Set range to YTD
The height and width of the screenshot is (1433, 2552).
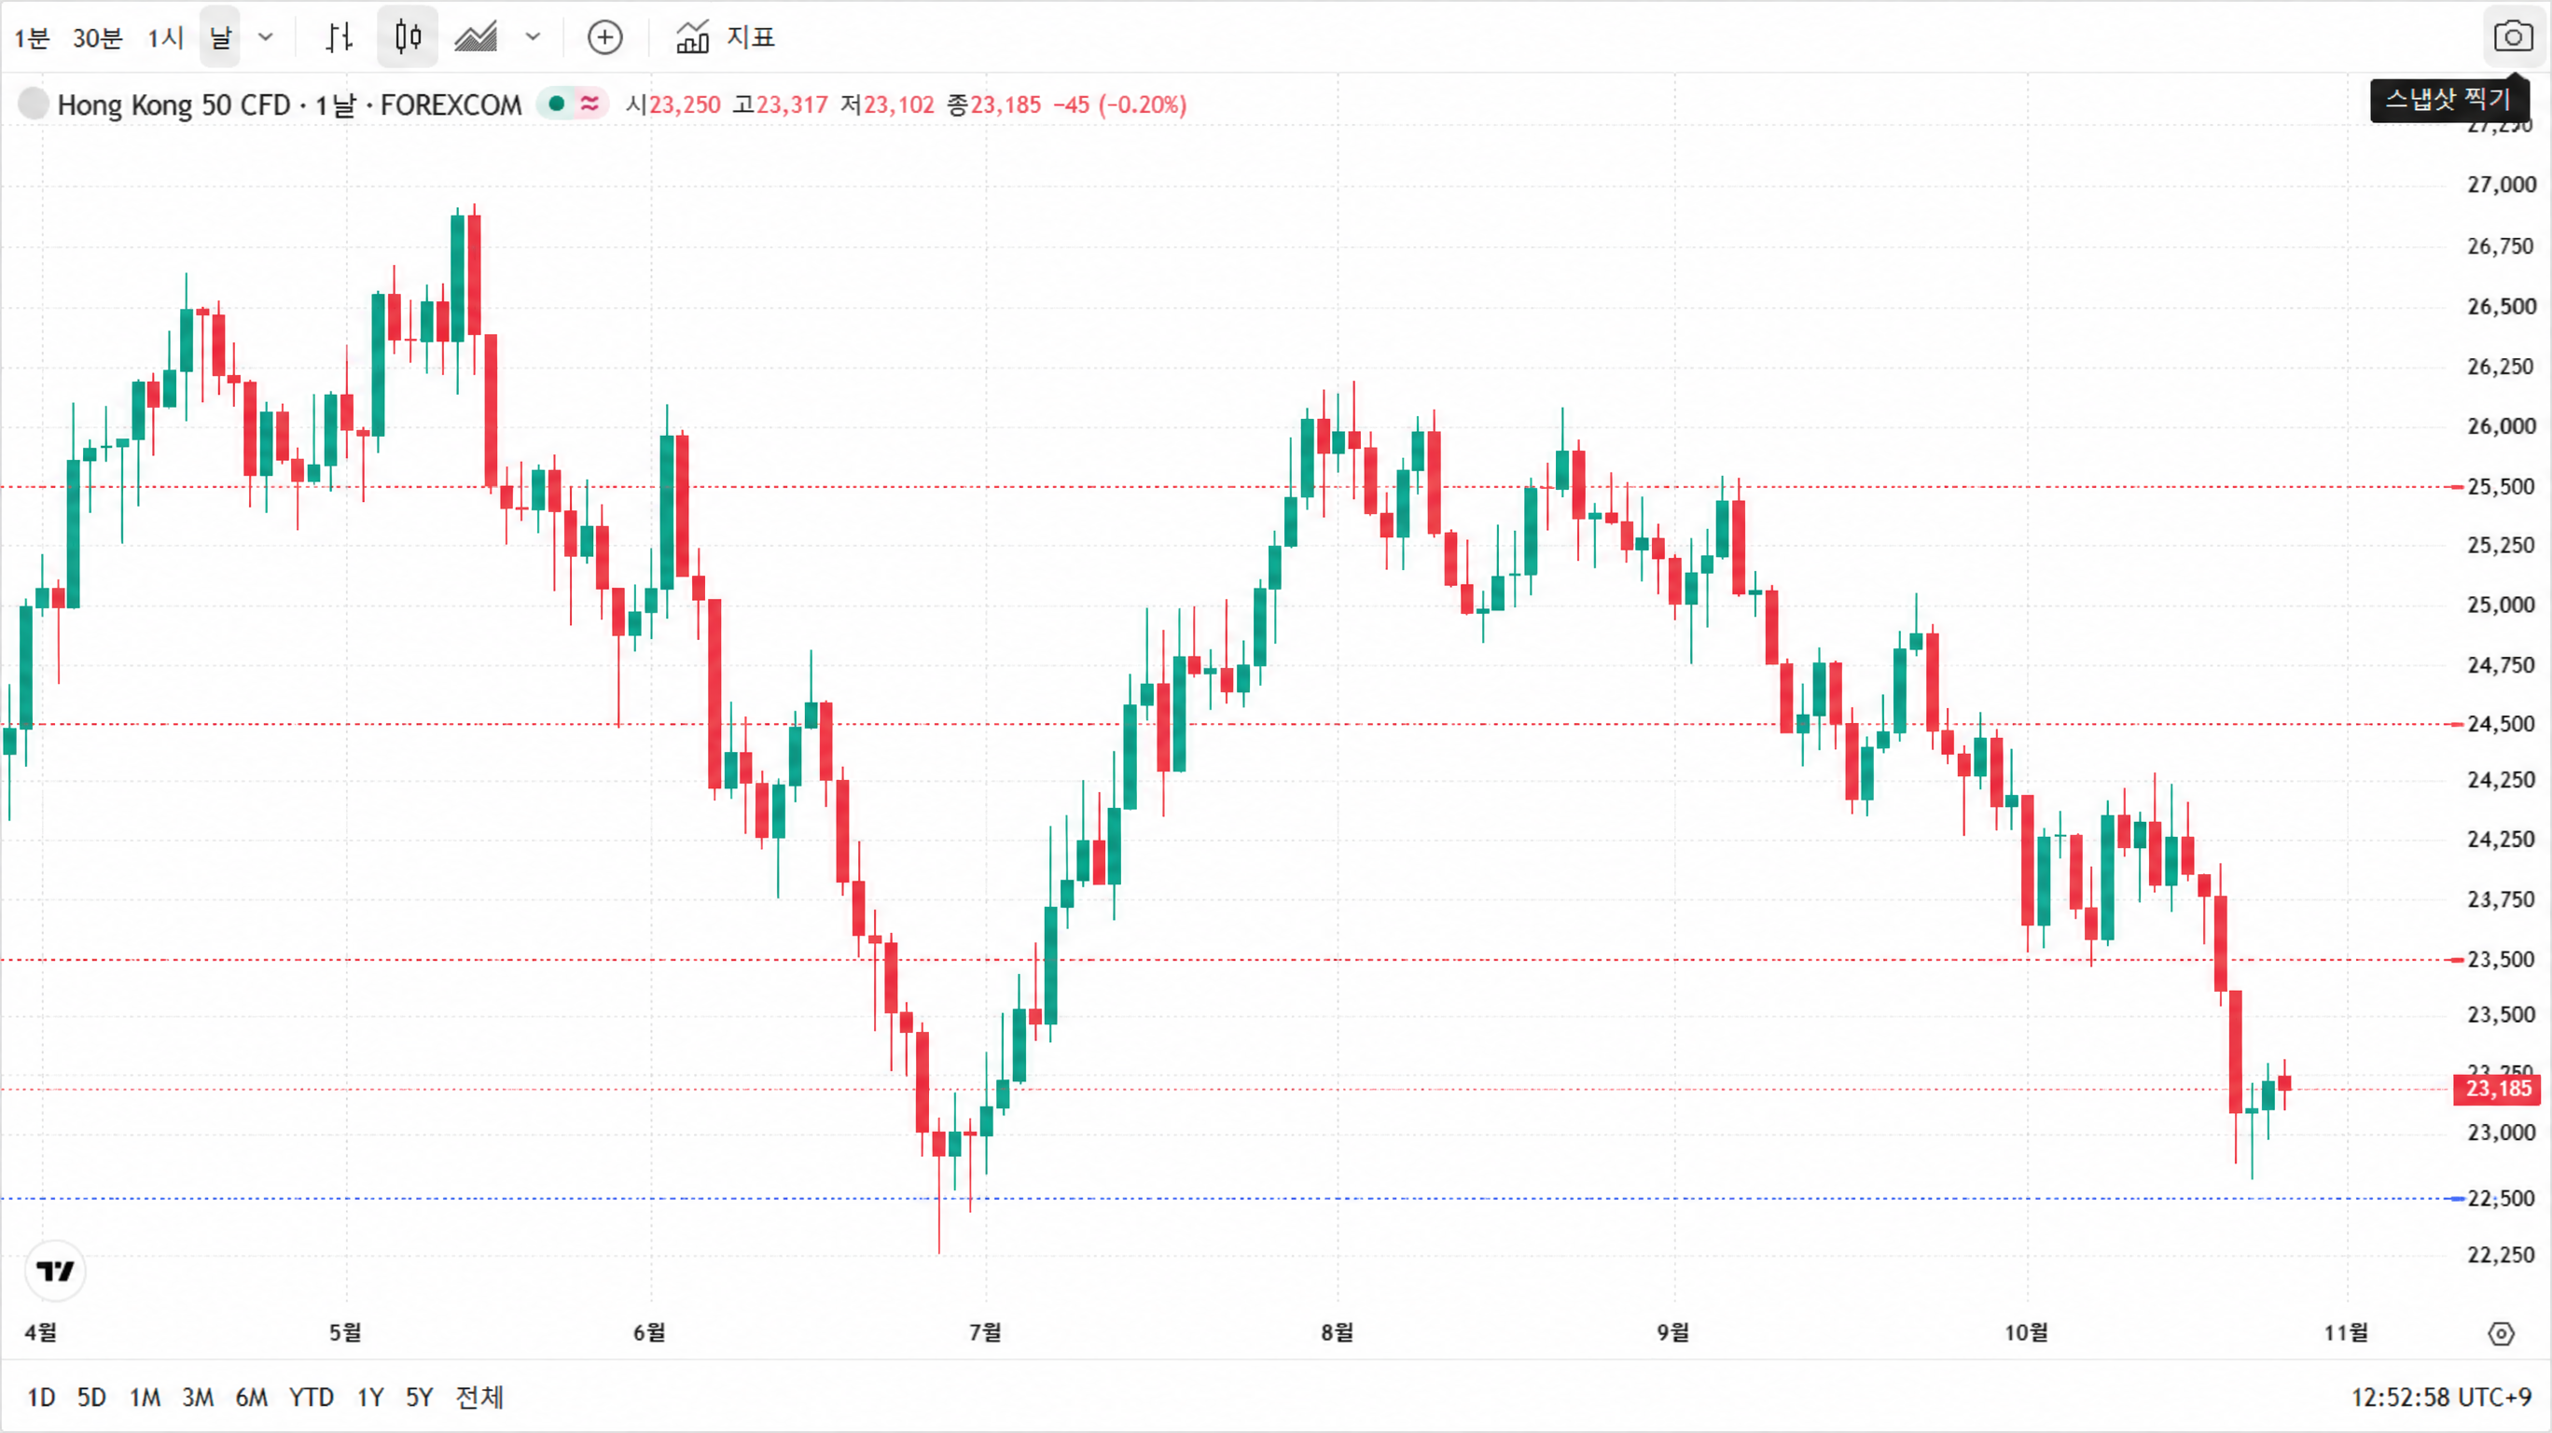pyautogui.click(x=312, y=1398)
